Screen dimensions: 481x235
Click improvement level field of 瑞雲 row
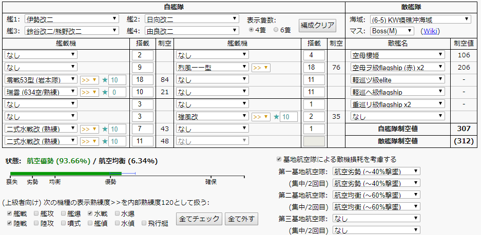coord(117,92)
